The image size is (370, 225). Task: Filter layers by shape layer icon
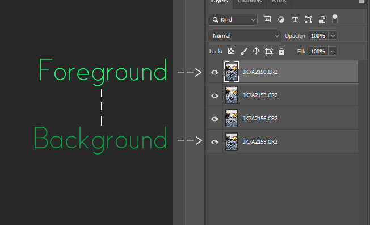click(x=308, y=20)
